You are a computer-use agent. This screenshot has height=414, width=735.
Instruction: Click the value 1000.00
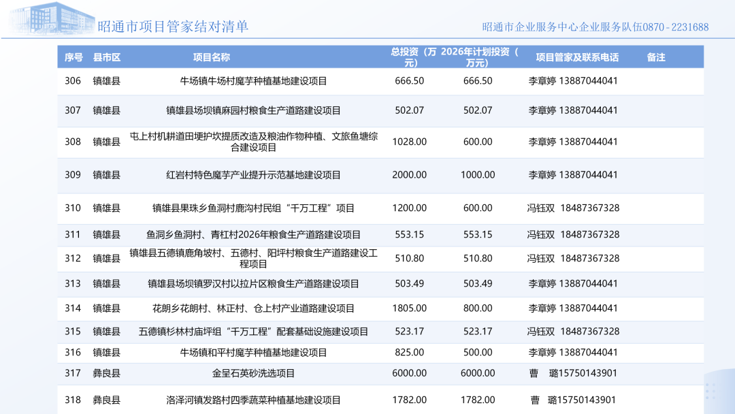tap(478, 175)
